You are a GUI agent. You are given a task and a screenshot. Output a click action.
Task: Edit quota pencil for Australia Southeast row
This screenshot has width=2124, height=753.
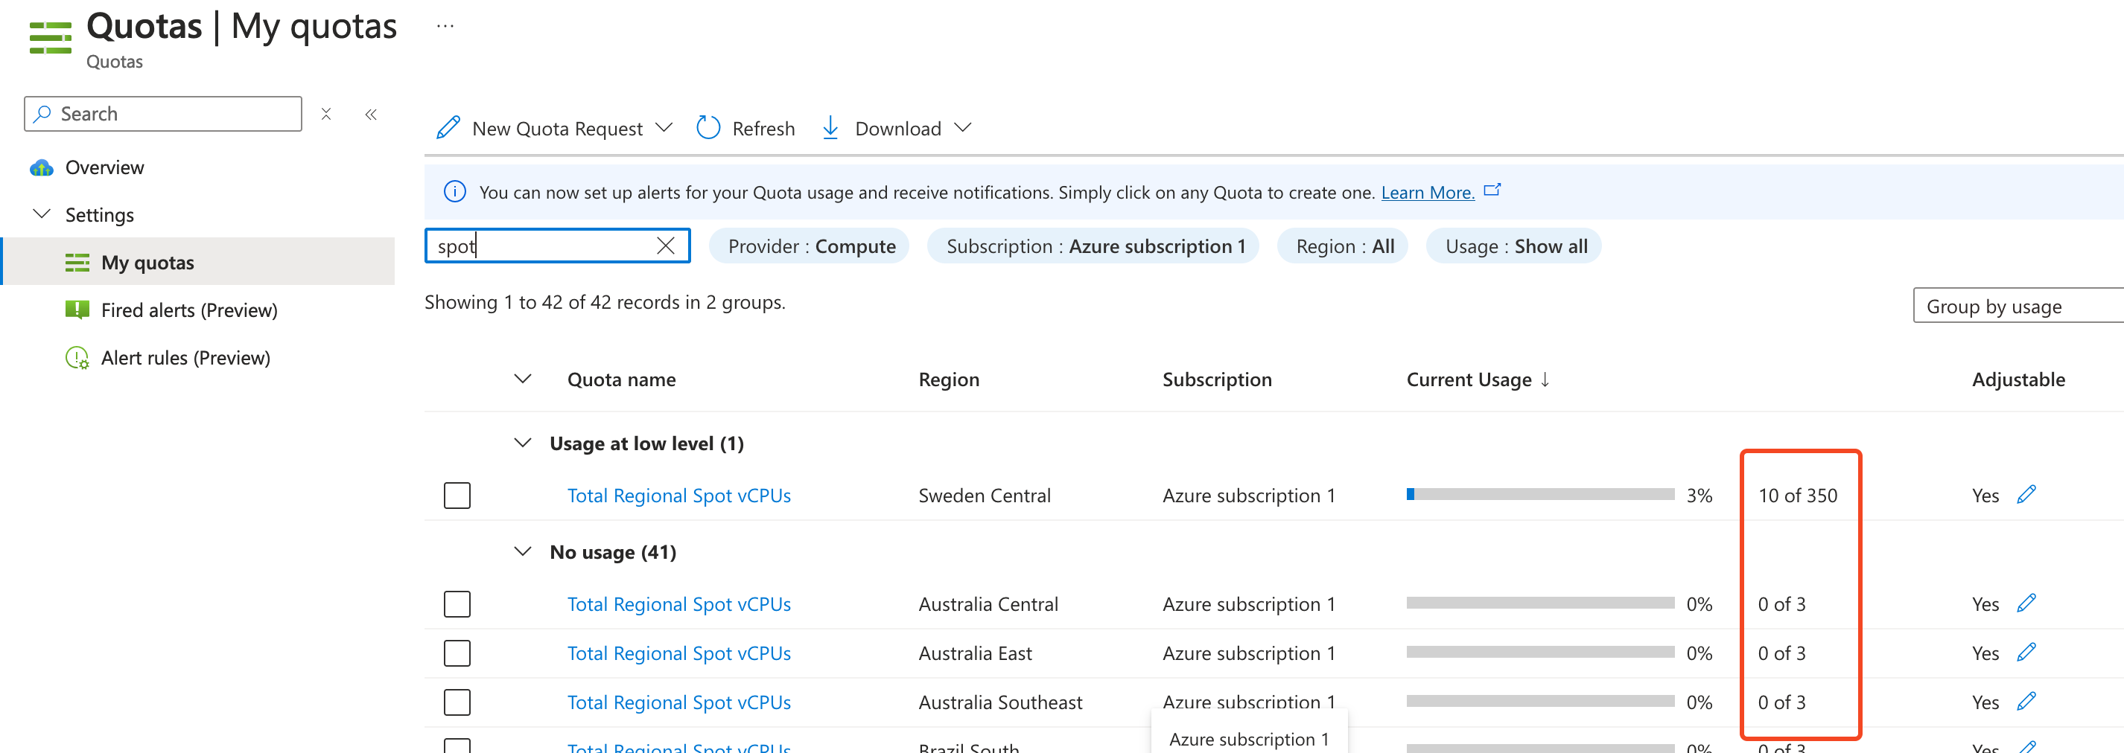pos(2026,701)
